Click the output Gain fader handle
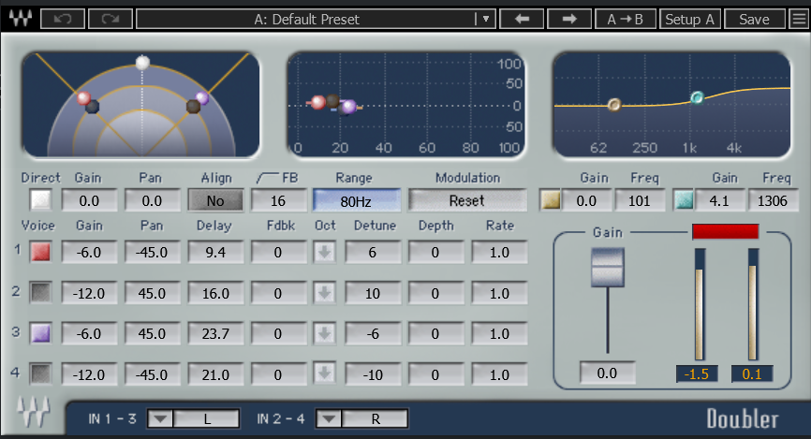Viewport: 811px width, 439px height. [x=608, y=267]
